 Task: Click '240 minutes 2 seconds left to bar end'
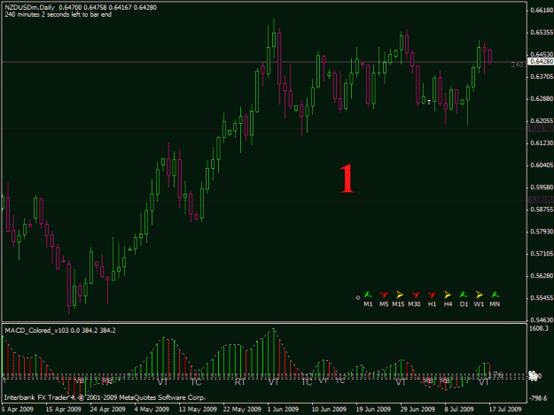point(59,15)
